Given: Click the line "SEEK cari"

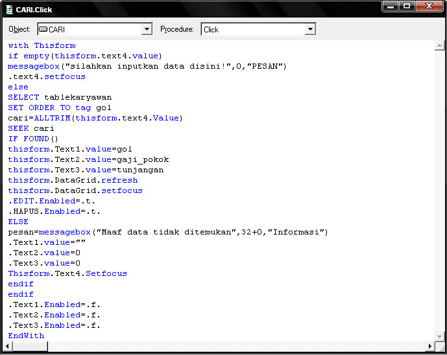Looking at the screenshot, I should (x=30, y=128).
